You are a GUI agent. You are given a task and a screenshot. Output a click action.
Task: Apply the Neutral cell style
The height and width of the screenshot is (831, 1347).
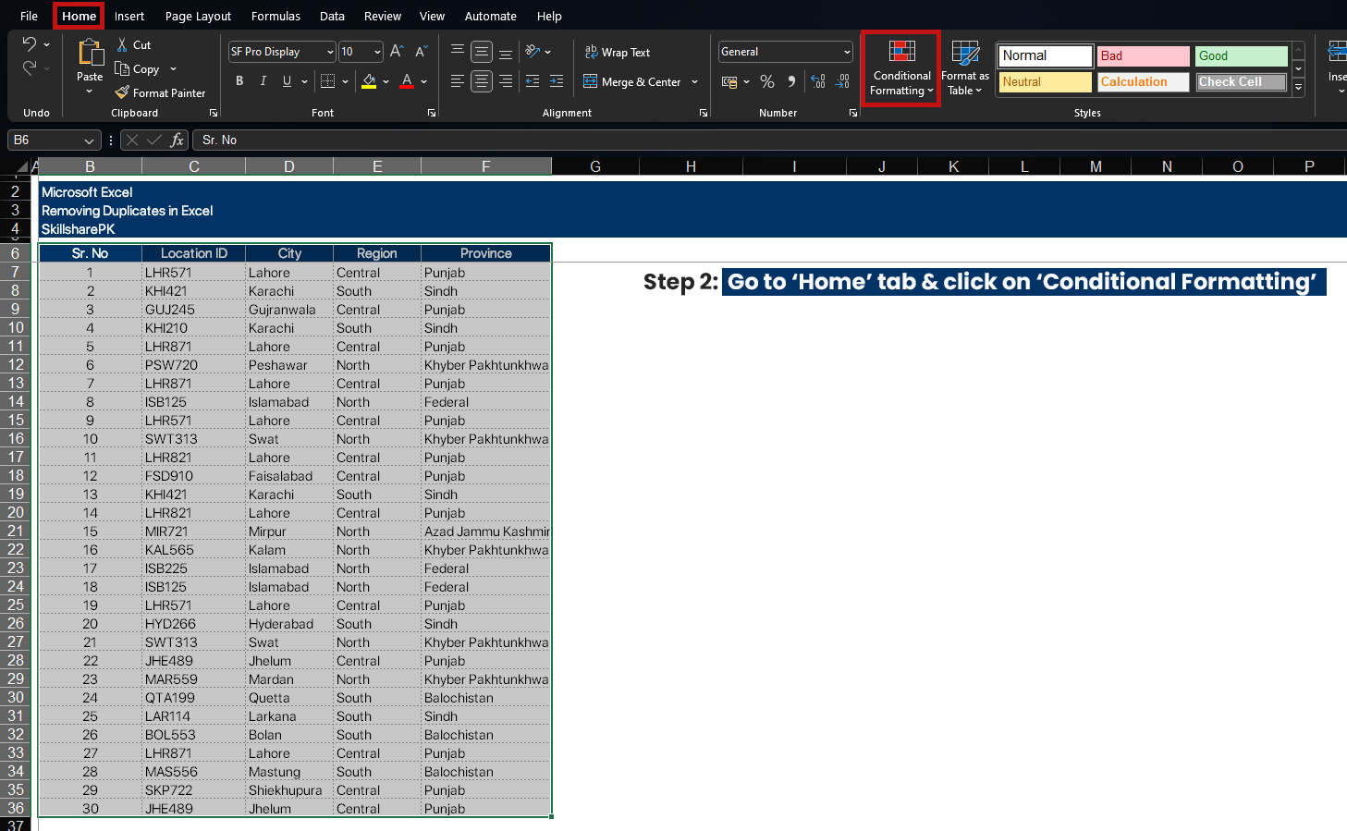point(1046,81)
